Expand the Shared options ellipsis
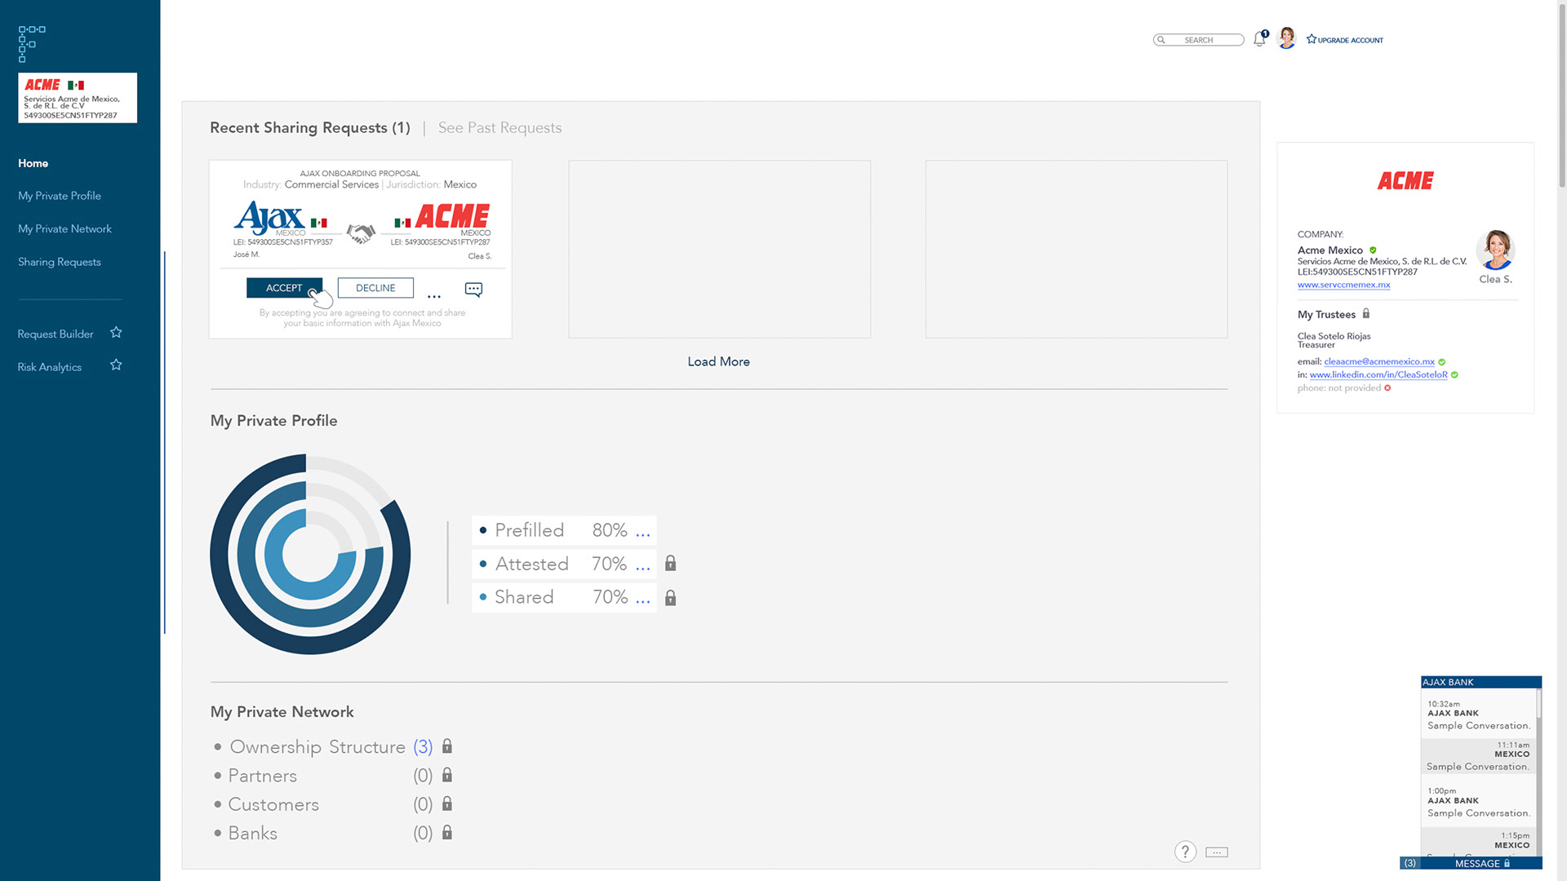 pos(643,599)
